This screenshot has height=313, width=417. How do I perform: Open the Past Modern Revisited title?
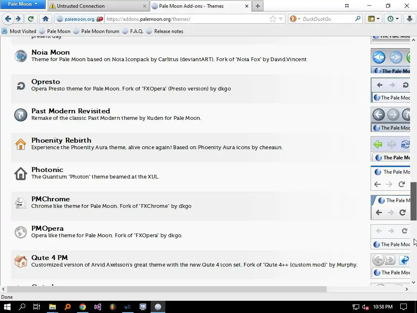71,111
